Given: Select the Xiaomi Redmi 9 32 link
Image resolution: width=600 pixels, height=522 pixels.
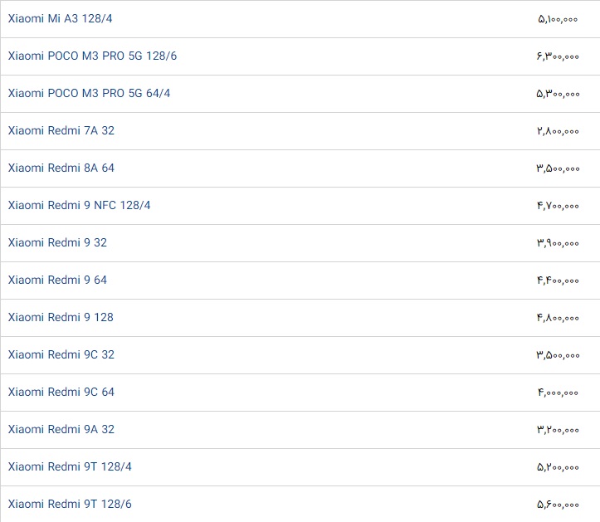Looking at the screenshot, I should point(57,242).
